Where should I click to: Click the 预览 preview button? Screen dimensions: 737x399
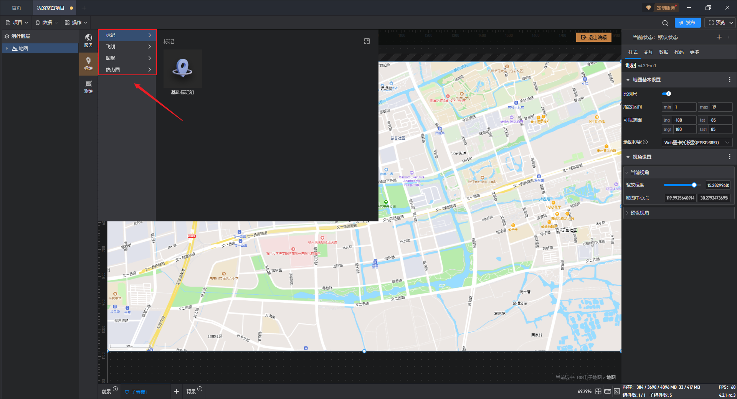(717, 23)
